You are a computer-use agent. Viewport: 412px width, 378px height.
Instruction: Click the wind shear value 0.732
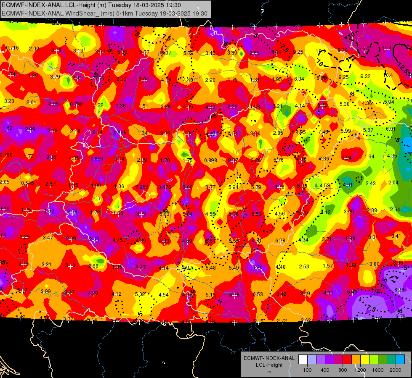[76, 105]
